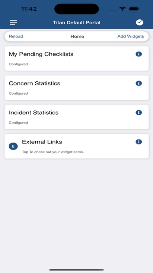
Task: Tap the number 8 badge on External Links
Action: [x=13, y=146]
